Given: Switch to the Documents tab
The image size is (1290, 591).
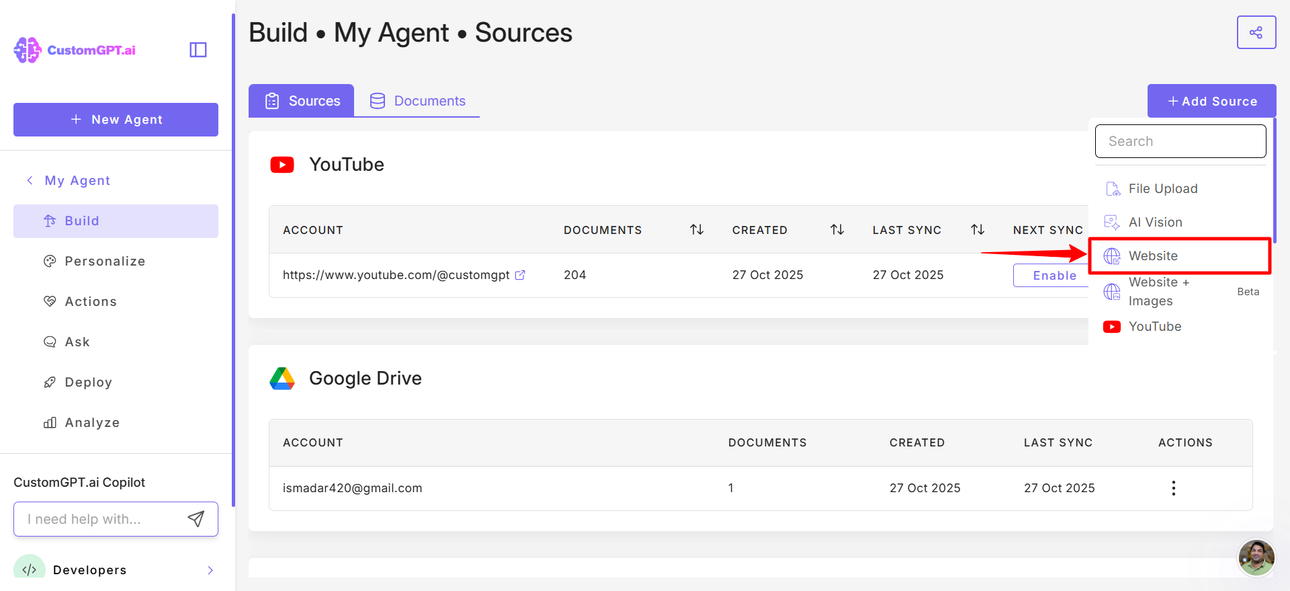Looking at the screenshot, I should 417,101.
